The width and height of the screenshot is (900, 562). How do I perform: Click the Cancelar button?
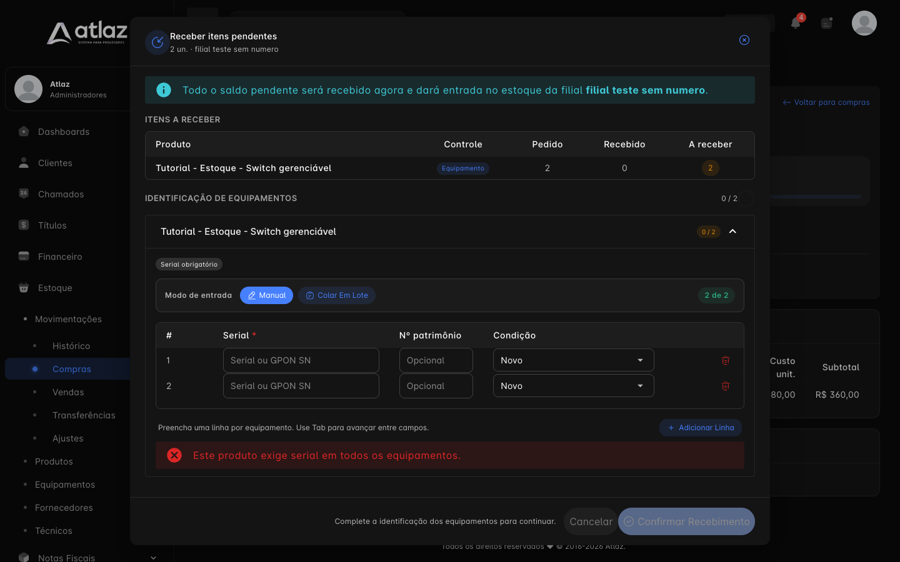(591, 521)
